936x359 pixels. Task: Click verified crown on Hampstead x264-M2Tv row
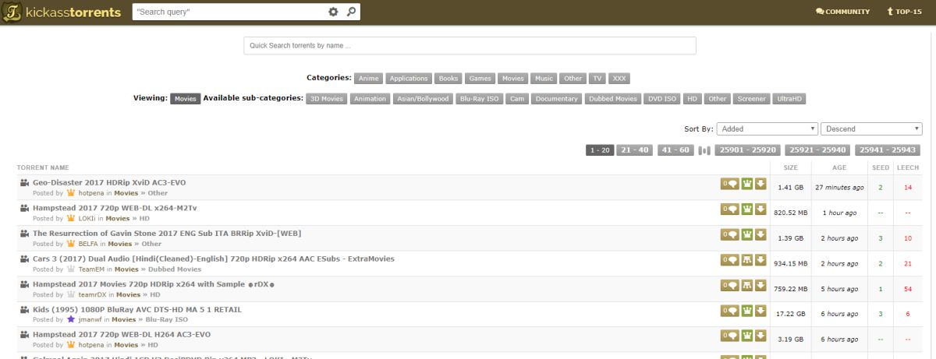pyautogui.click(x=746, y=209)
